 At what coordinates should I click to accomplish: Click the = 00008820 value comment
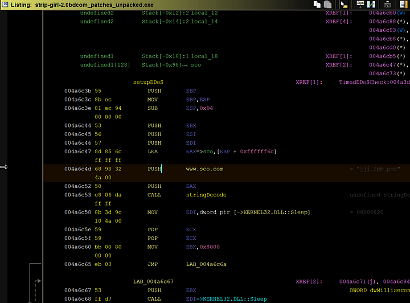point(367,212)
